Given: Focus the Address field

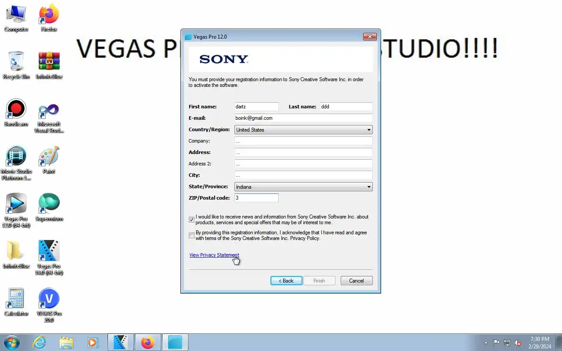Looking at the screenshot, I should pyautogui.click(x=303, y=152).
